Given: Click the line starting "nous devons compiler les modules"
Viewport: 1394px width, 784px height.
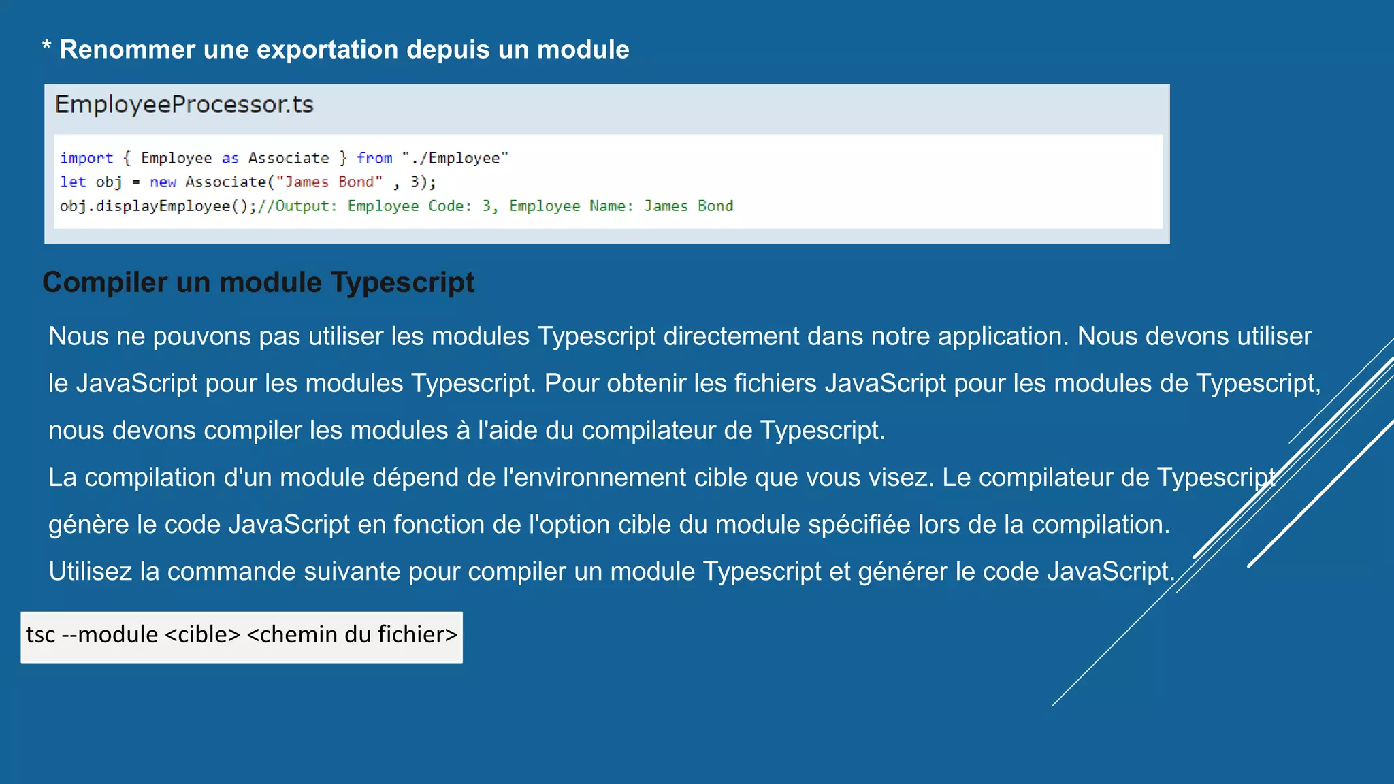Looking at the screenshot, I should tap(467, 430).
